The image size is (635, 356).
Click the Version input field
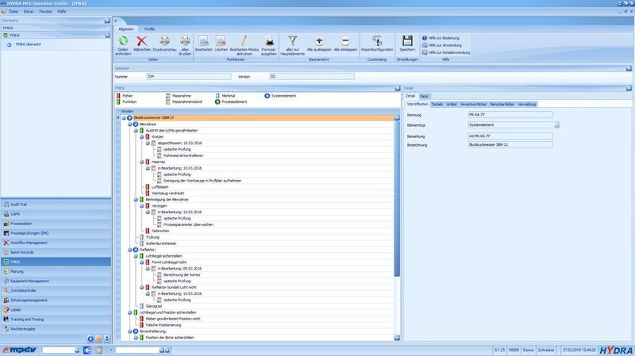pyautogui.click(x=312, y=76)
